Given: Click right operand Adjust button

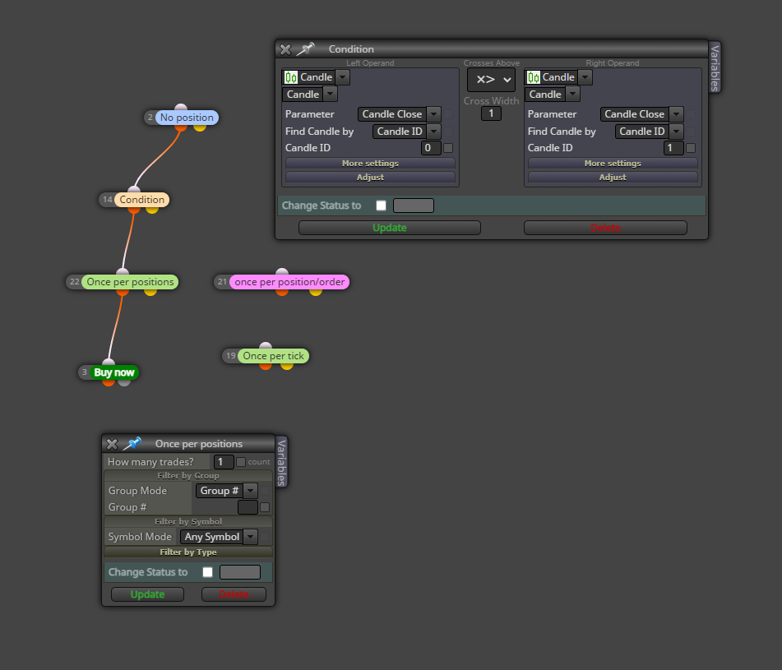Looking at the screenshot, I should [613, 177].
